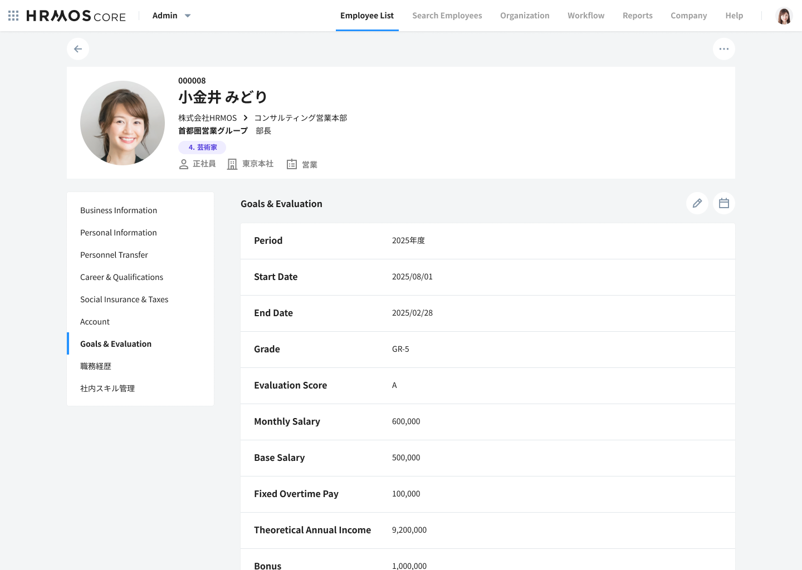
Task: Click the HRMOS CORE logo
Action: (x=76, y=16)
